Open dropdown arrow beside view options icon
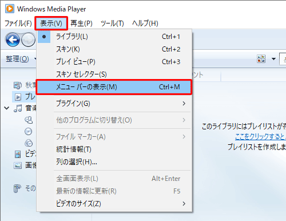The image size is (286, 221). (x=273, y=59)
